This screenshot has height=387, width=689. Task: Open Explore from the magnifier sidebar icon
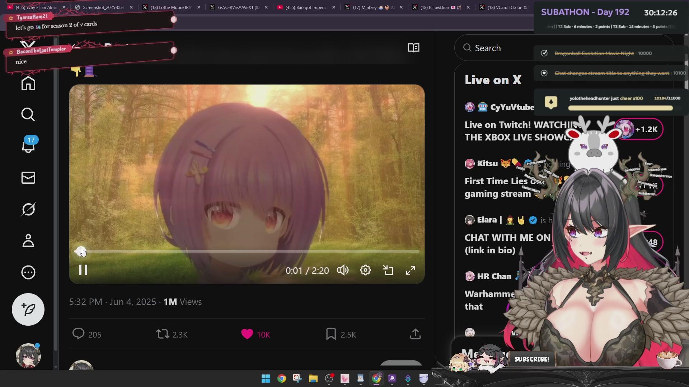[x=28, y=115]
